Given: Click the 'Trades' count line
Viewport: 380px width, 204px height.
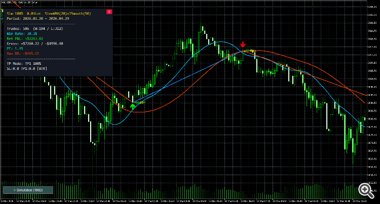Looking at the screenshot, I should 35,28.
